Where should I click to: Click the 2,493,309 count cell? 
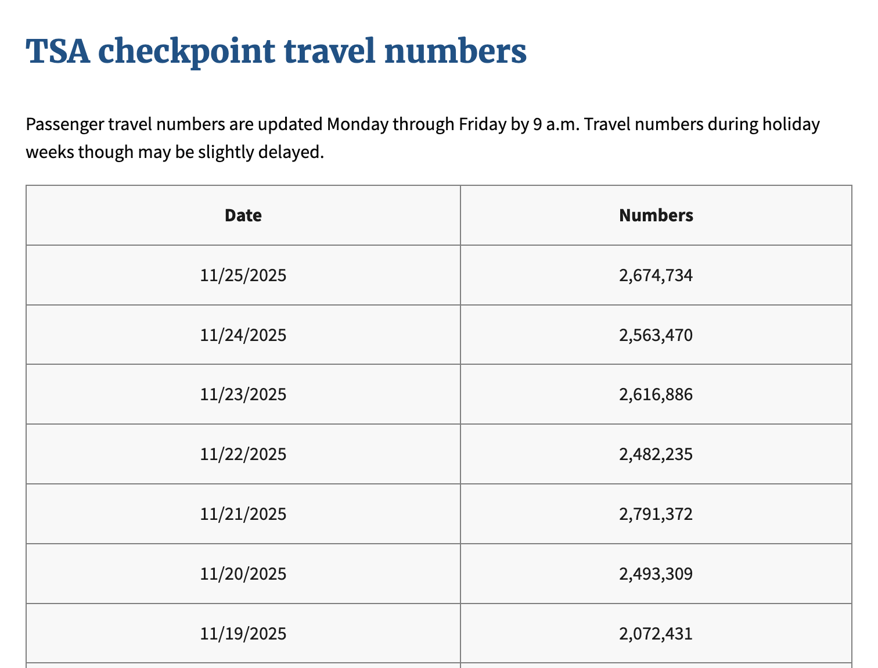pos(656,574)
